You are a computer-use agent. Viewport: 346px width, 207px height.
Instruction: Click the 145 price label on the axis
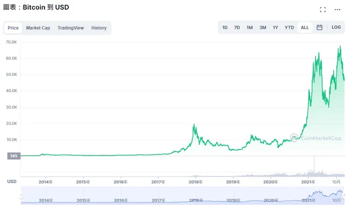[14, 156]
